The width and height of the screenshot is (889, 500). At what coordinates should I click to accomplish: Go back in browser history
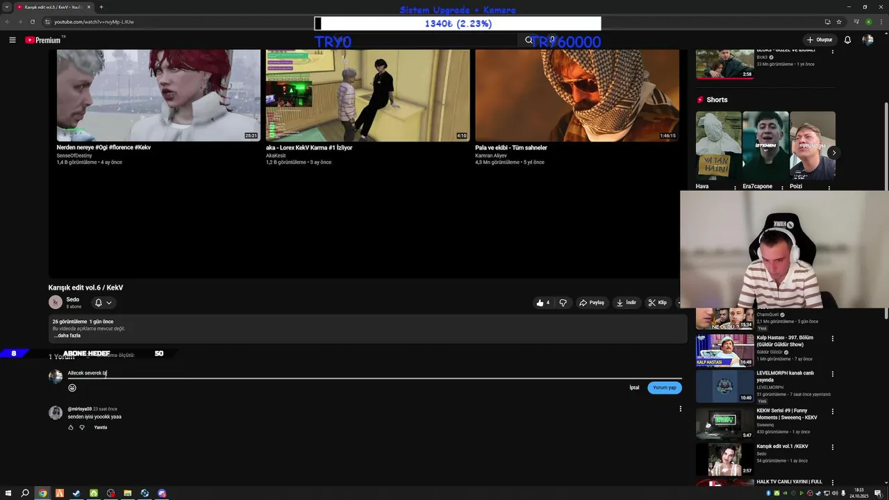pyautogui.click(x=8, y=22)
